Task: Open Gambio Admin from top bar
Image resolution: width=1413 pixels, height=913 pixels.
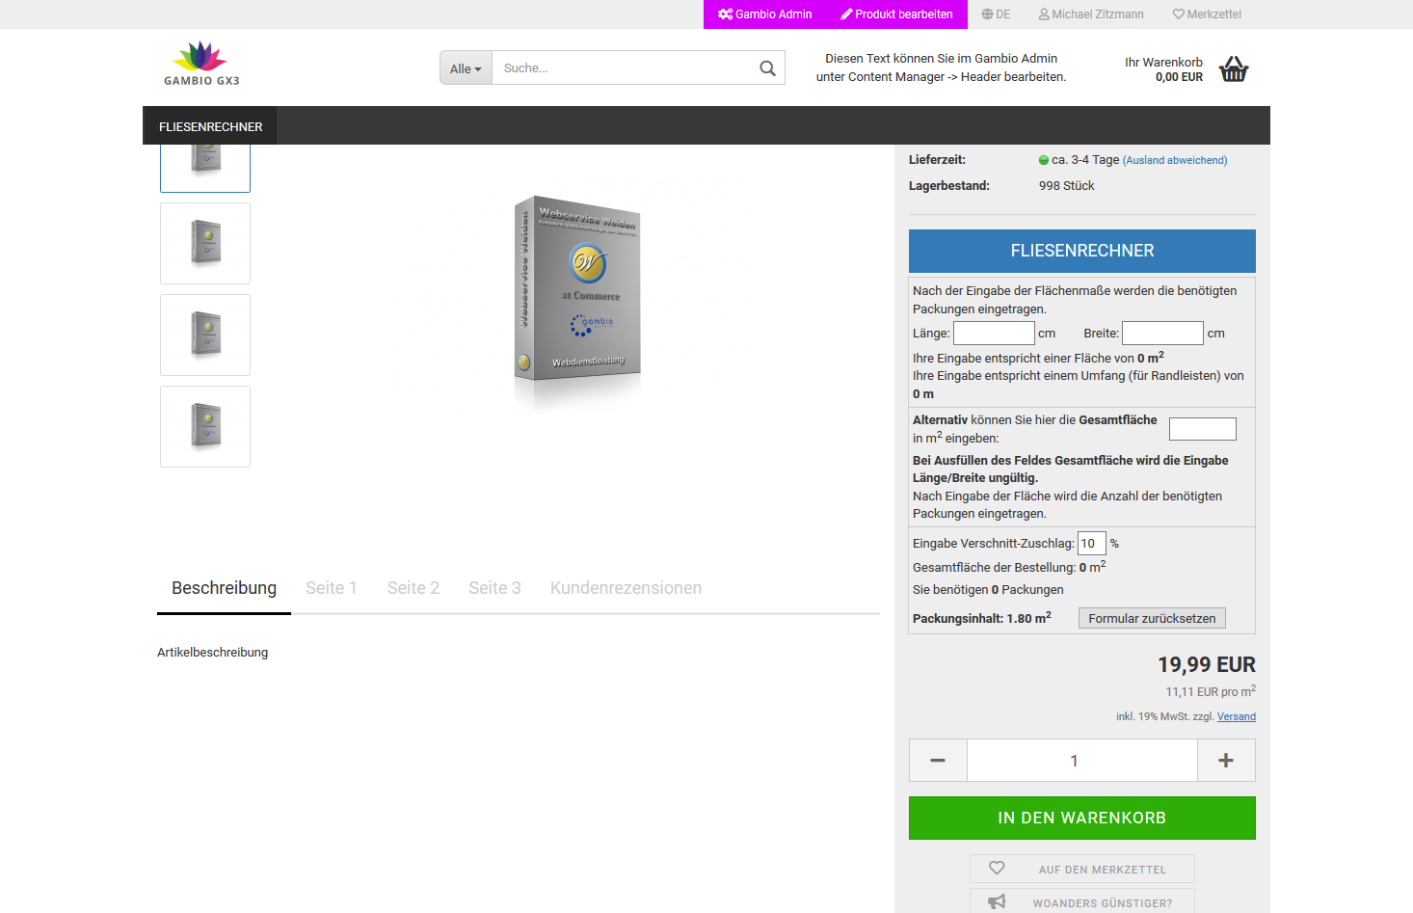Action: tap(764, 14)
